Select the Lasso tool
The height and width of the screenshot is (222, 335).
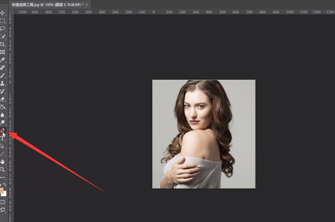[x=3, y=28]
